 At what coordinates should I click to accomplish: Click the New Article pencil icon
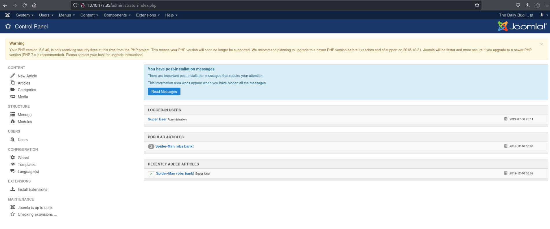tap(13, 76)
